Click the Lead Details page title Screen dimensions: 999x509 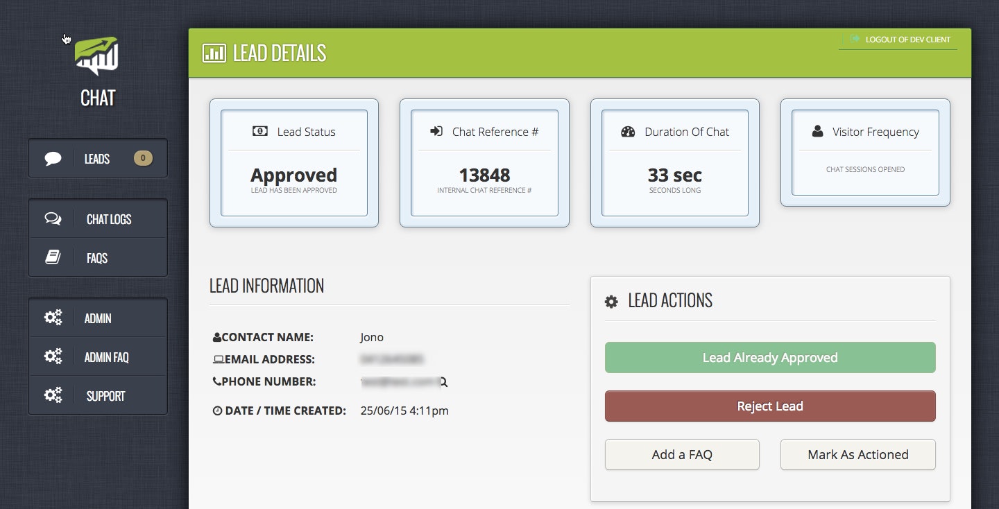[x=280, y=53]
